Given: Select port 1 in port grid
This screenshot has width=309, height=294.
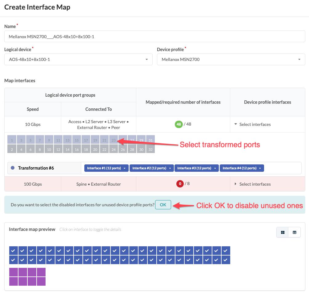Looking at the screenshot, I should tap(12, 140).
